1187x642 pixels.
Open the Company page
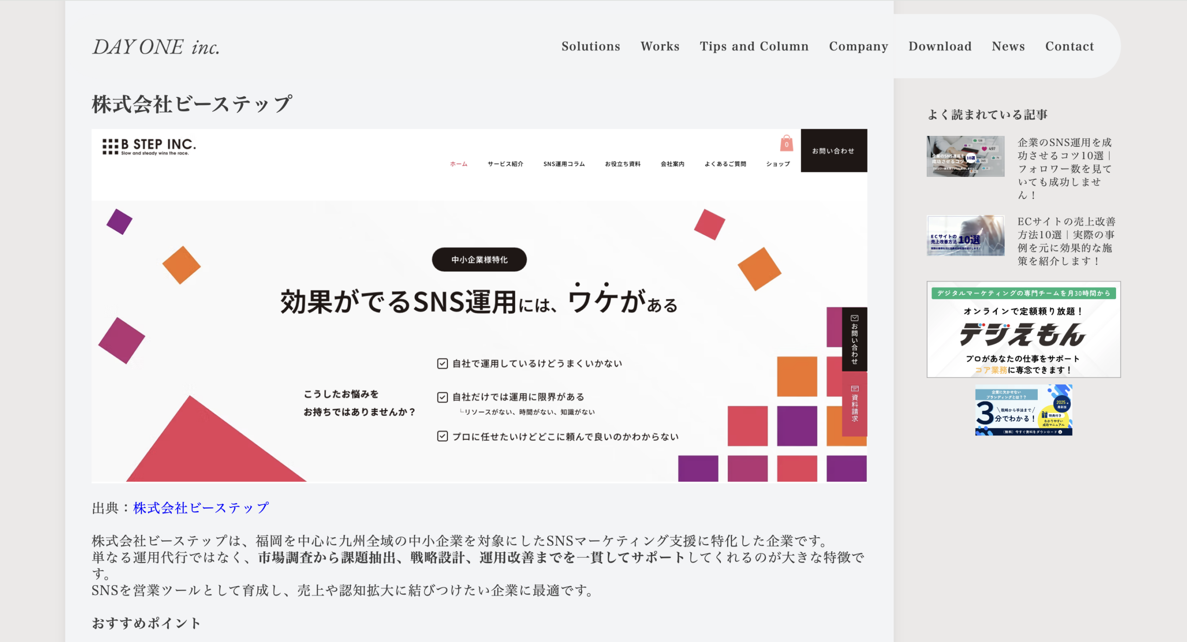coord(858,46)
